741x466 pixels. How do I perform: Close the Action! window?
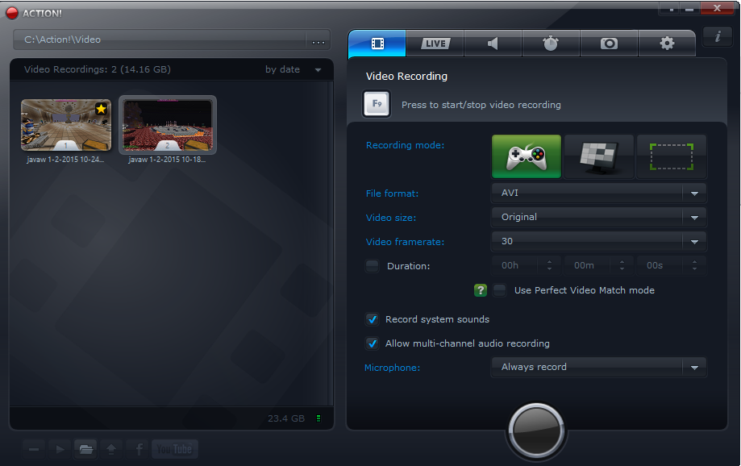pyautogui.click(x=717, y=8)
